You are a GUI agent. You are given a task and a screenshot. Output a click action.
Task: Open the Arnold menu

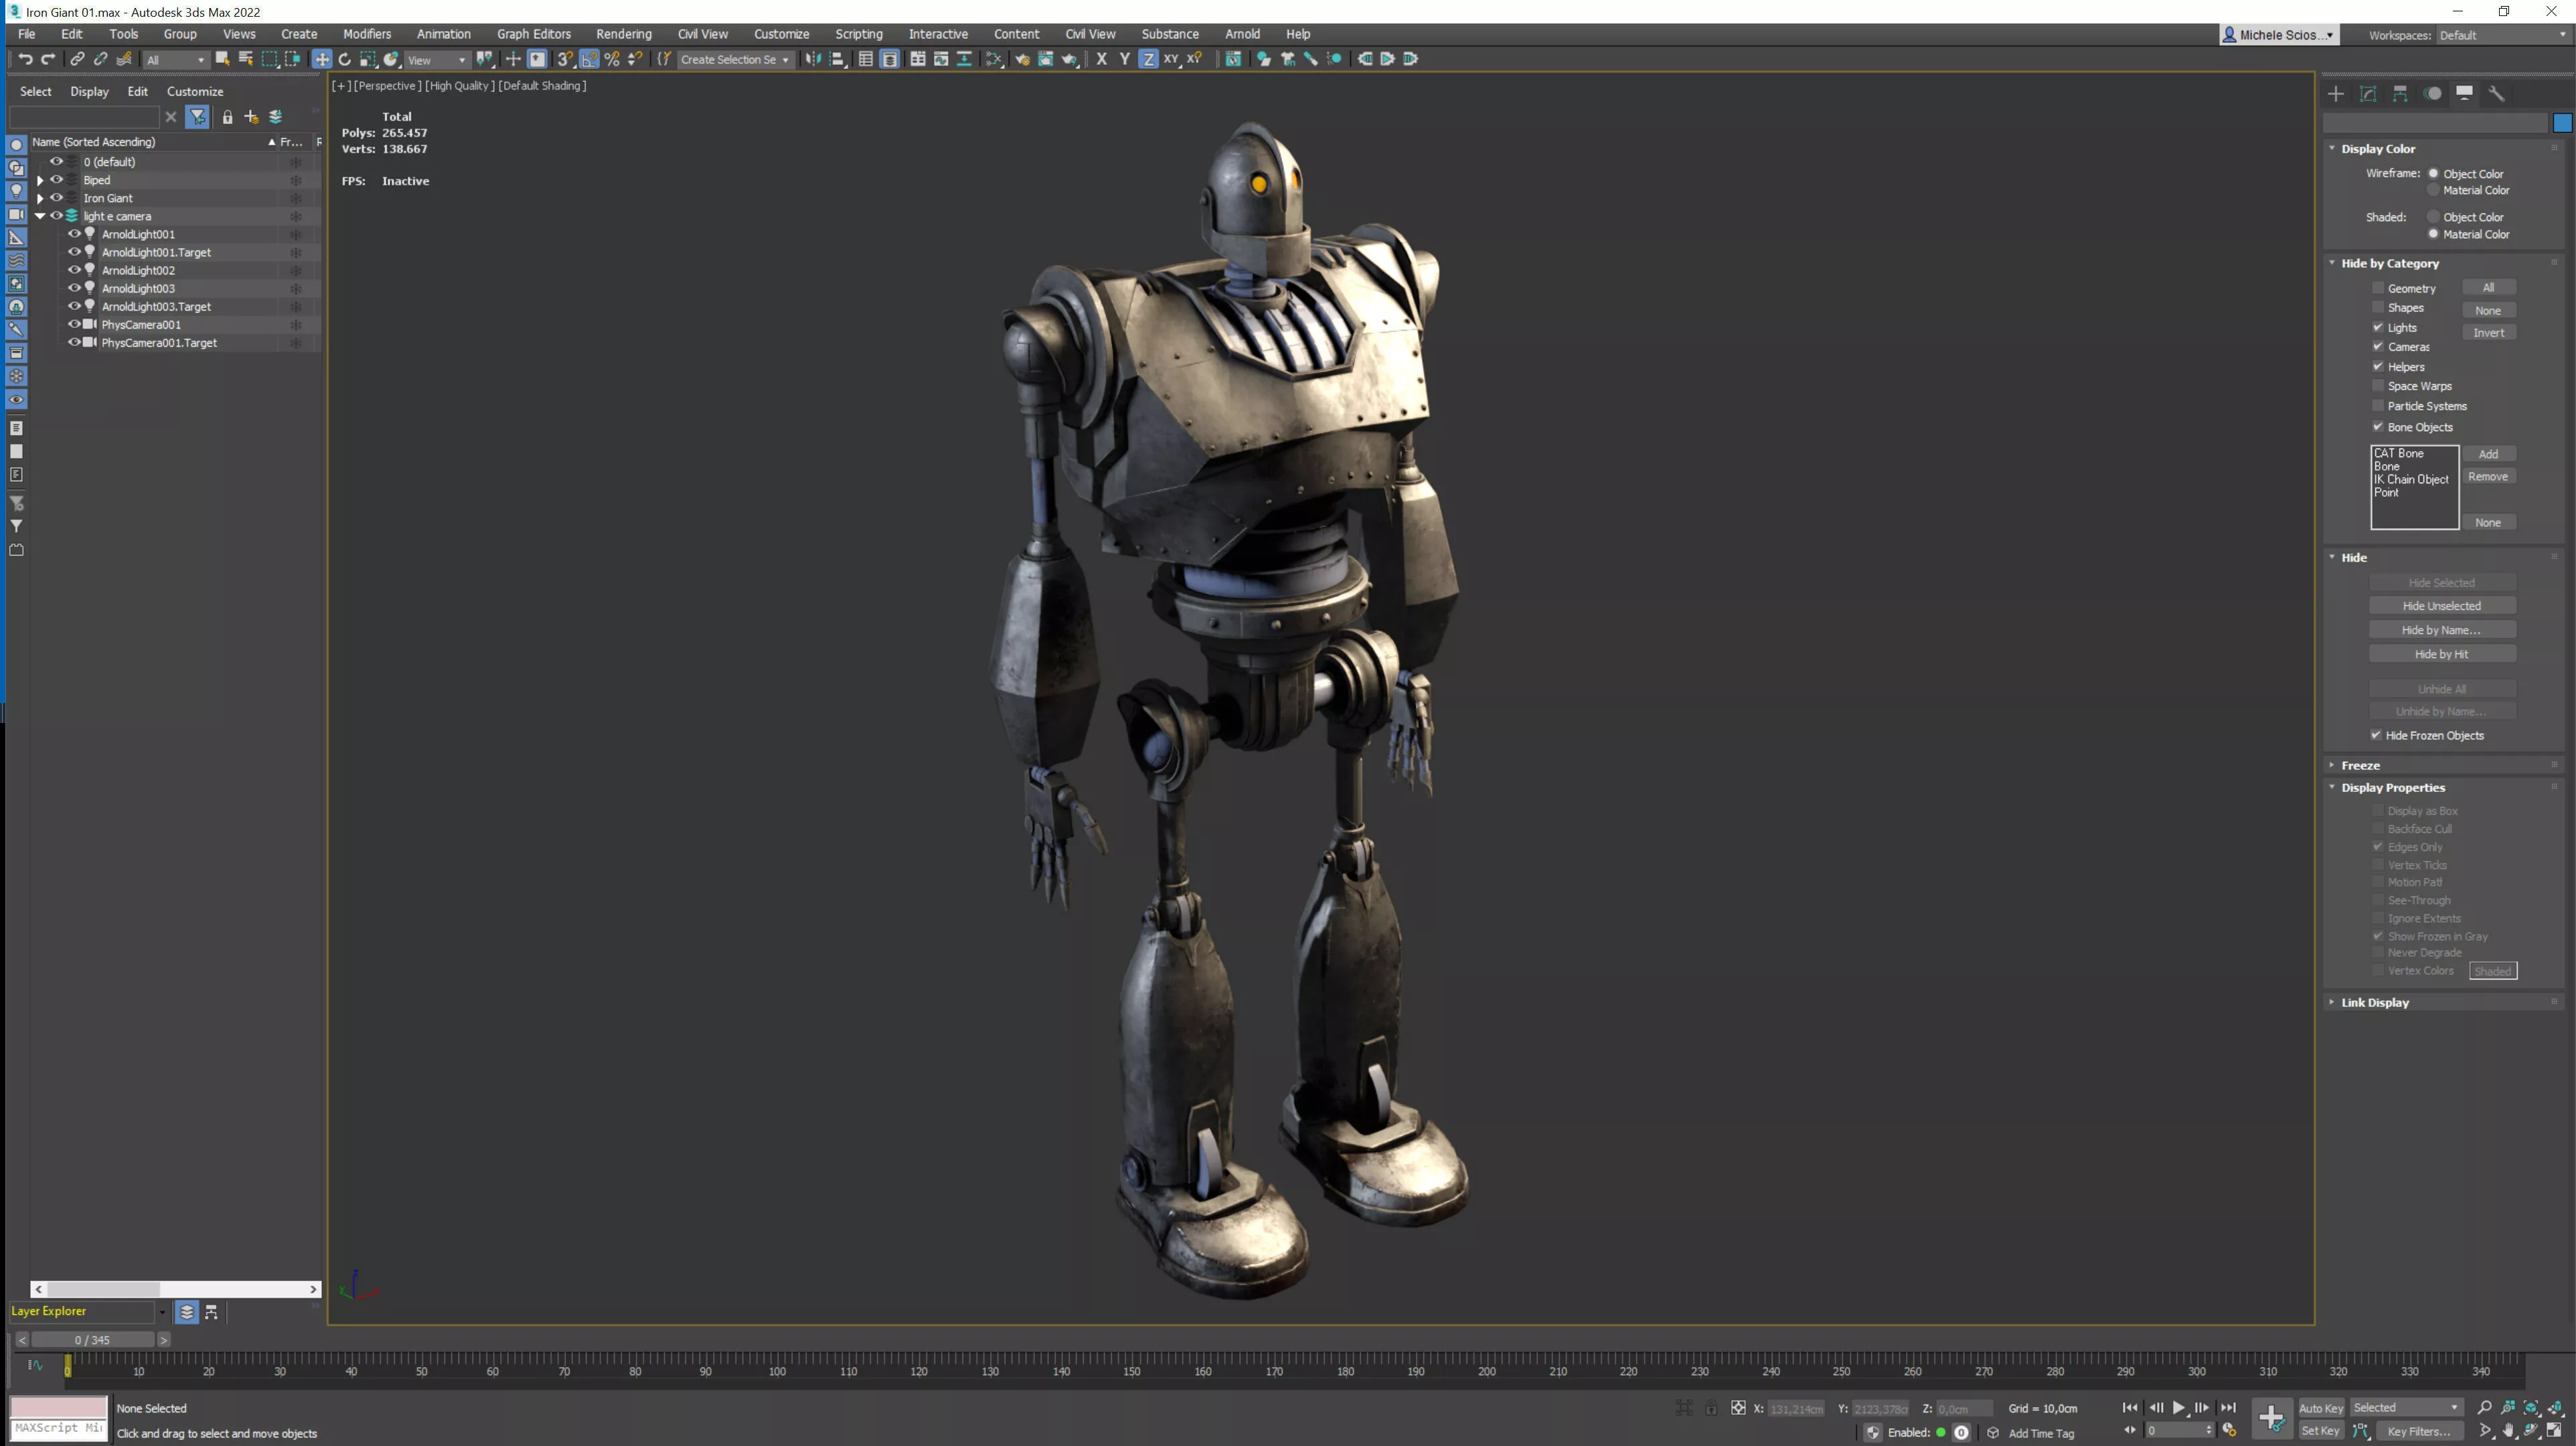click(1242, 34)
